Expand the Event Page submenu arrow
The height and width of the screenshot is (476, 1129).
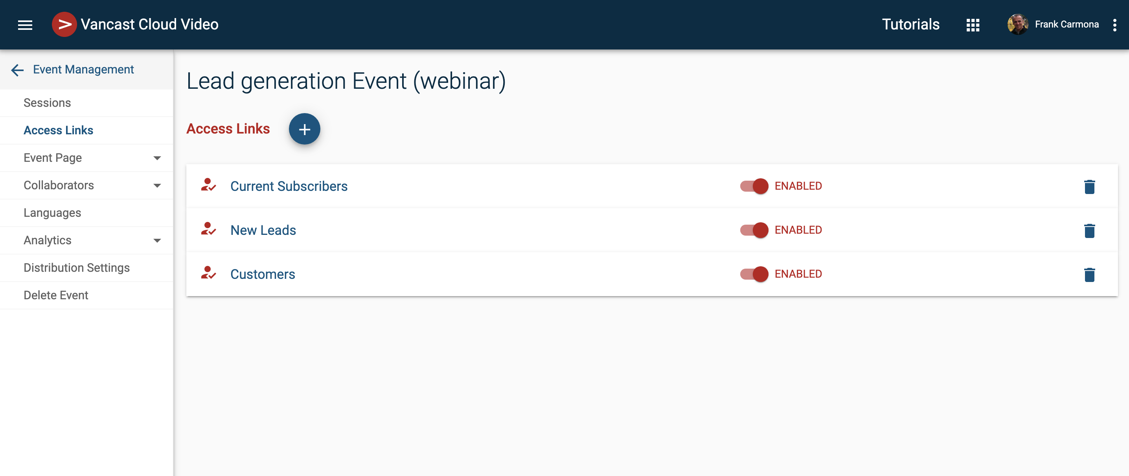[157, 158]
